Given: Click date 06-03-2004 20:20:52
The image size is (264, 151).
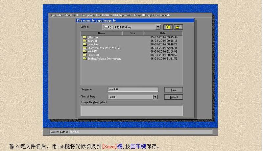Looking at the screenshot, I should click(x=164, y=55).
